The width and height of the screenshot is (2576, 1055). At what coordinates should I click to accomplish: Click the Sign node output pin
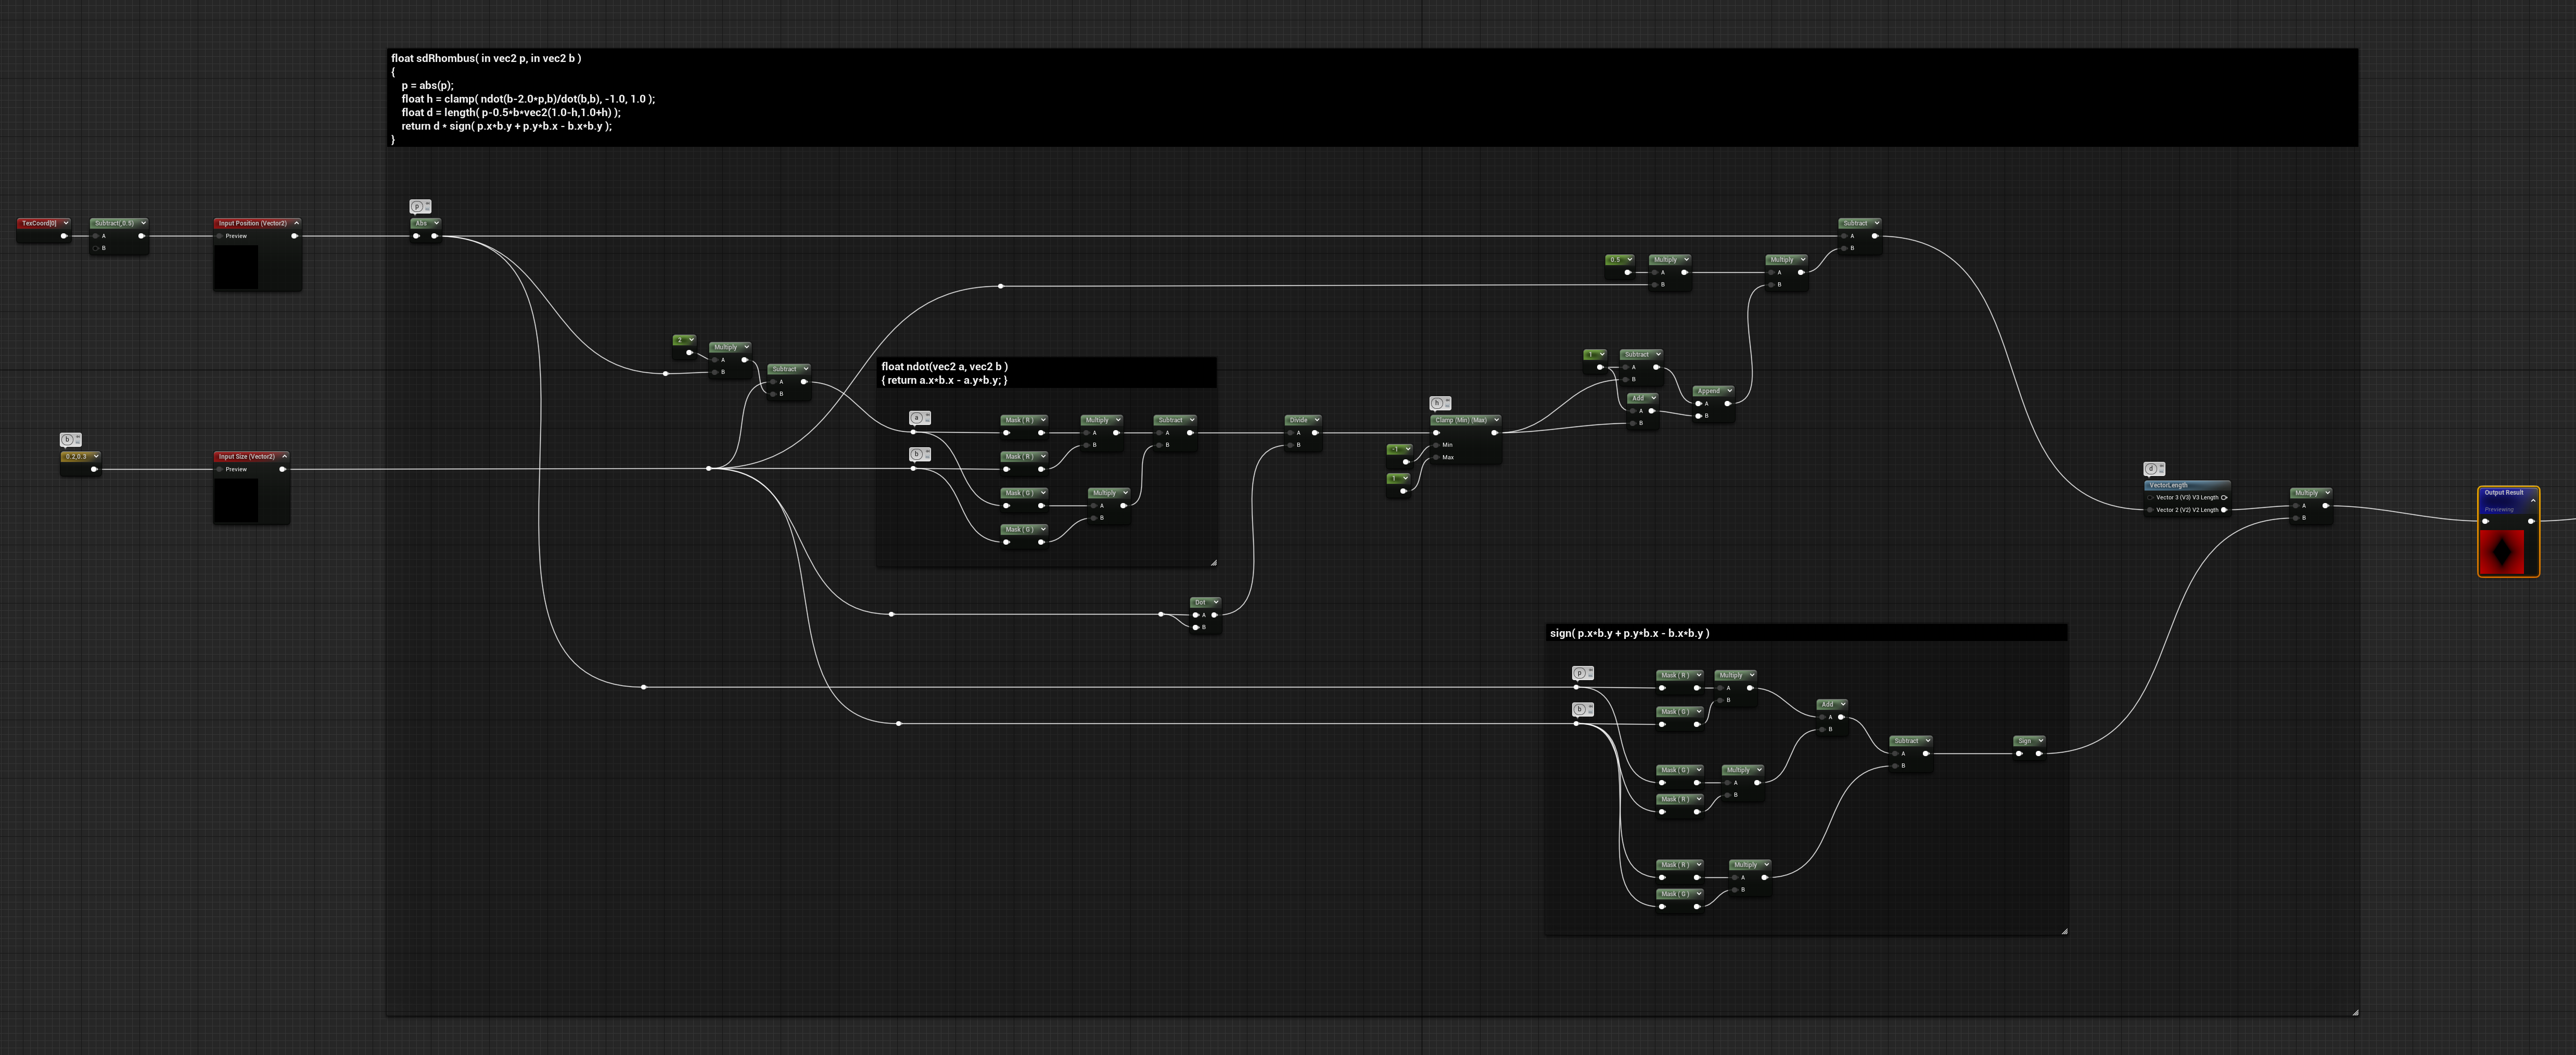[x=2038, y=753]
